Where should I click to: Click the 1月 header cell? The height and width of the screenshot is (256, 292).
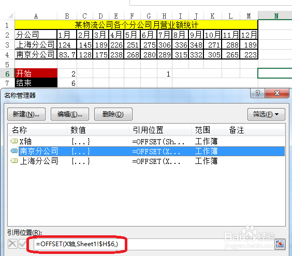(x=67, y=35)
